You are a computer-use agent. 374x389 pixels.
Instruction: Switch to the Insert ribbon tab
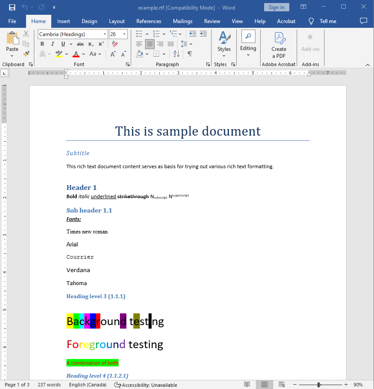(x=63, y=21)
